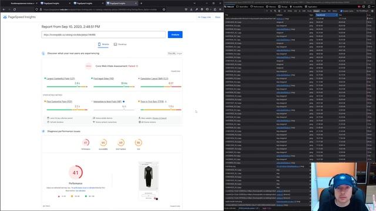Click the search icon in Network toolbar
376x211 pixels.
[275, 11]
